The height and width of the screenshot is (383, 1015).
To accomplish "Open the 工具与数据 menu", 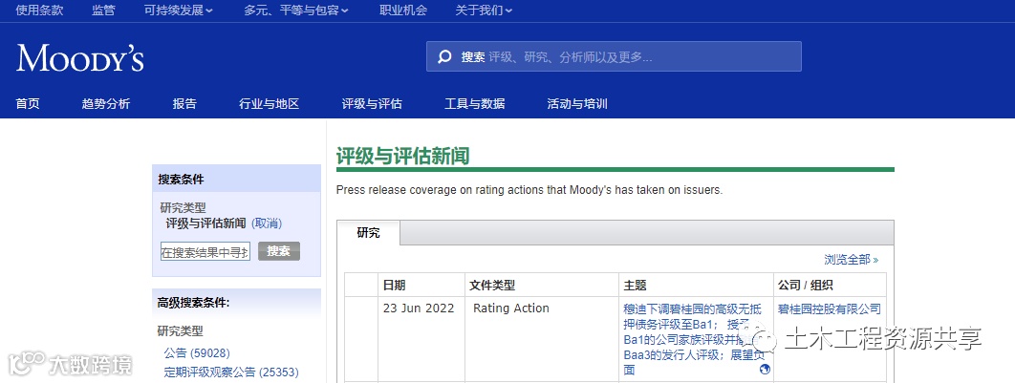I will coord(475,103).
